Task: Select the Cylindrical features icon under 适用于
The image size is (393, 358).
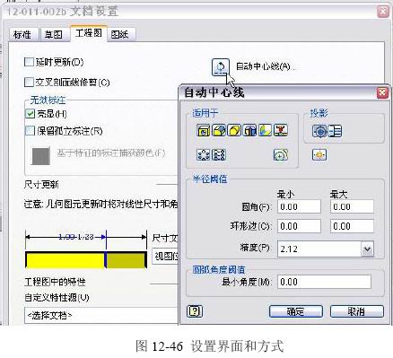Action: click(234, 130)
